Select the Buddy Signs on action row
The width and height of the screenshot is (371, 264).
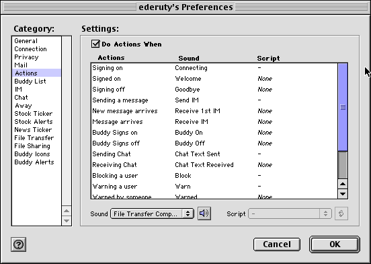pos(214,133)
